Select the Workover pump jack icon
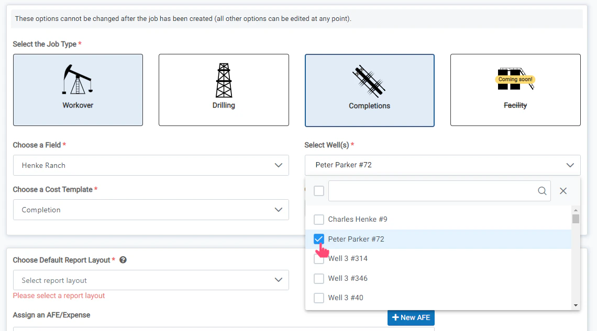 click(78, 79)
